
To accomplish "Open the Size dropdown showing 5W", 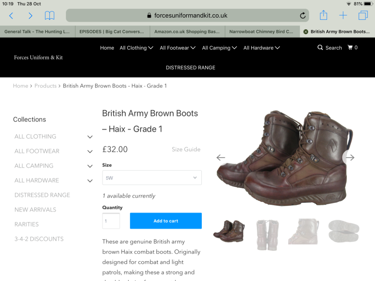I will (152, 178).
